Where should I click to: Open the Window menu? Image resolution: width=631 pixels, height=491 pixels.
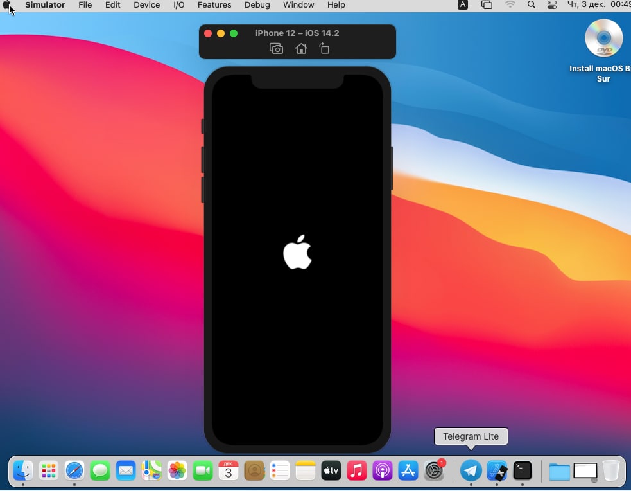pyautogui.click(x=298, y=5)
